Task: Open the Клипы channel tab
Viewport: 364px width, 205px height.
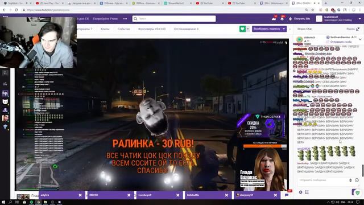Action: coord(105,29)
